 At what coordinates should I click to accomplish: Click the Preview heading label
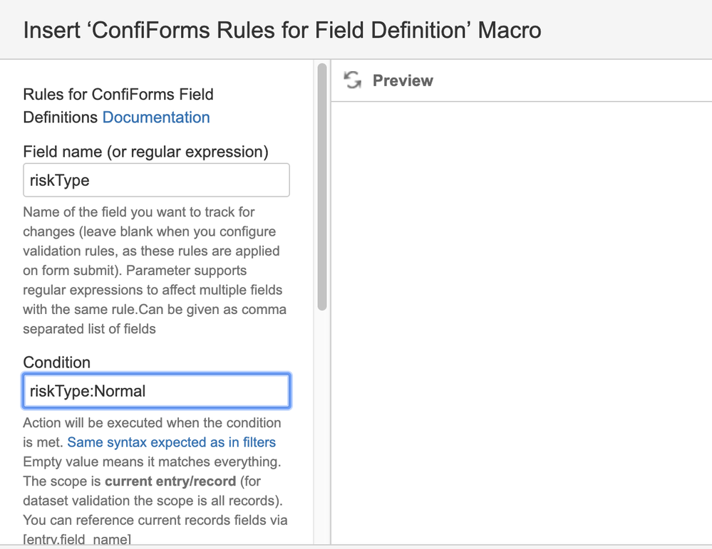pyautogui.click(x=403, y=80)
